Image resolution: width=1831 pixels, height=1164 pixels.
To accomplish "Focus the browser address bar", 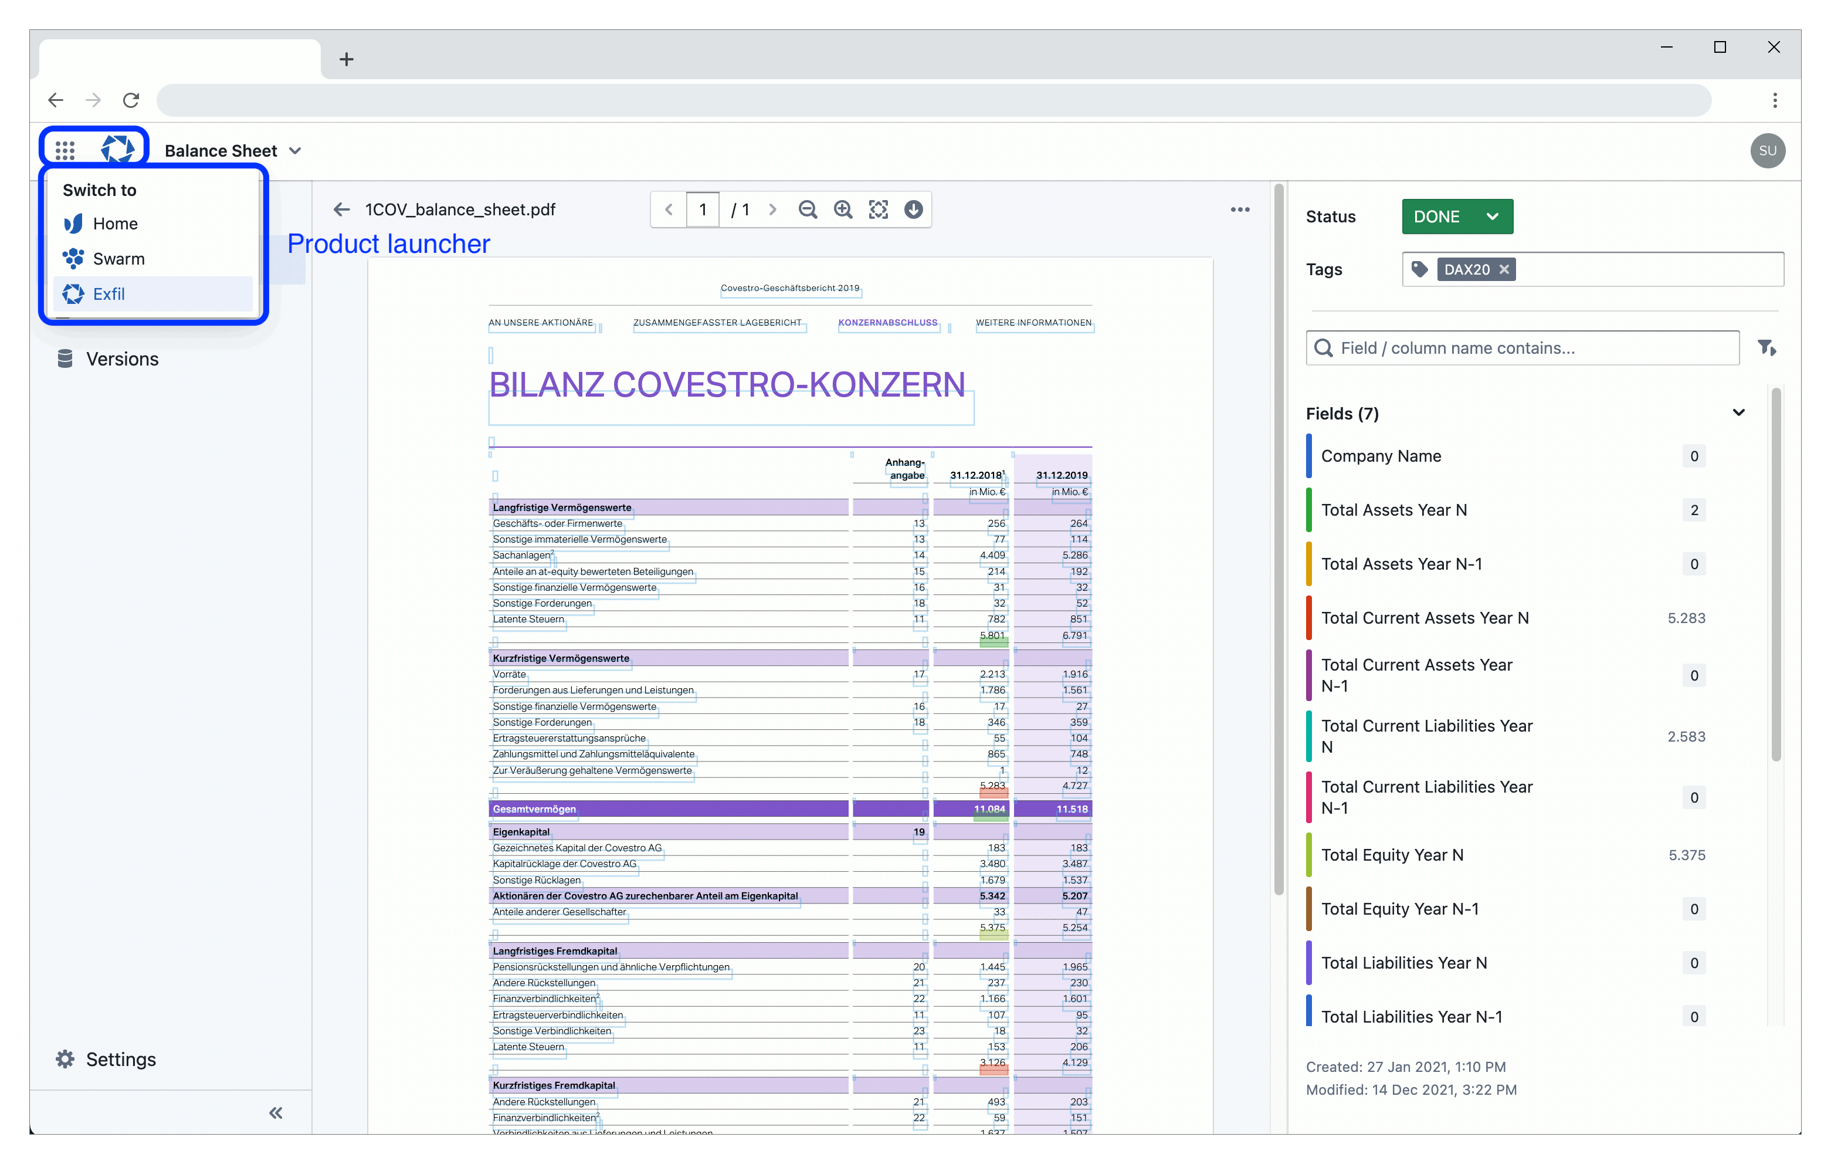I will click(933, 100).
